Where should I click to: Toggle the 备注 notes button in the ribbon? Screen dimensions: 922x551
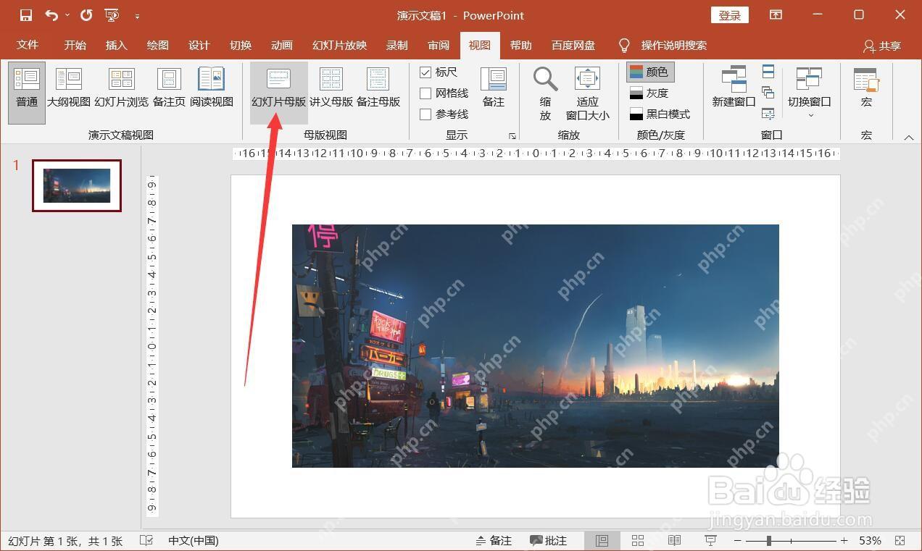click(494, 88)
